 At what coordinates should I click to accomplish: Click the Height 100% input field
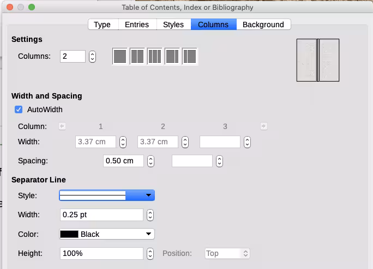101,254
